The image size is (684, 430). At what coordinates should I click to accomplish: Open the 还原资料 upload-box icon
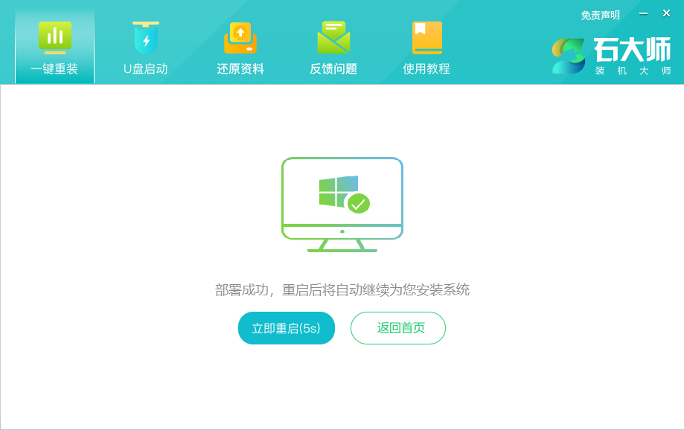239,34
